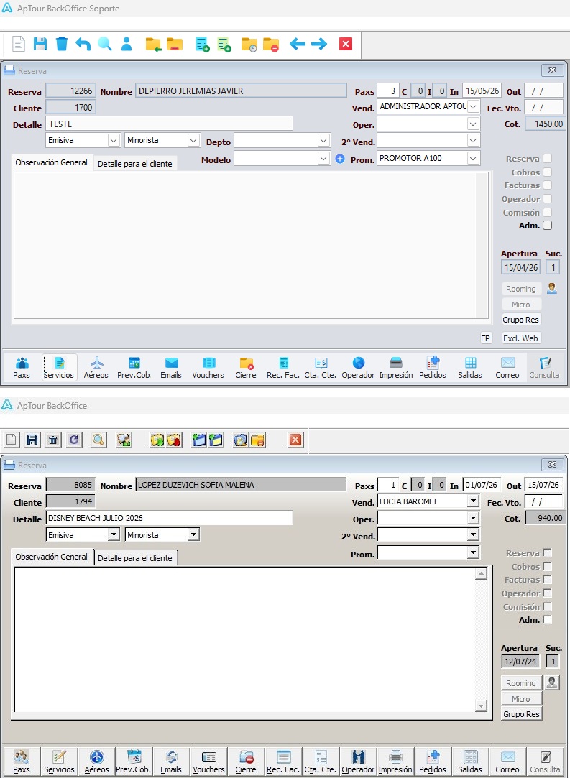Switch to Detalle para el cliente tab, reservation 8085
The width and height of the screenshot is (570, 778).
click(135, 558)
